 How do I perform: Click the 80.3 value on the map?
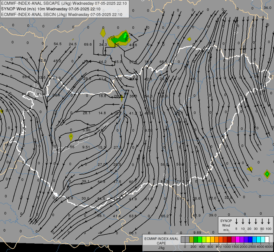point(164,181)
